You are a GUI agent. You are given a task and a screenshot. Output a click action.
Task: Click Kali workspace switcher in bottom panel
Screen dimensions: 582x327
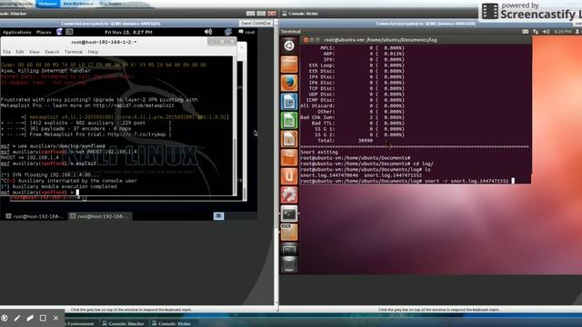(218, 216)
